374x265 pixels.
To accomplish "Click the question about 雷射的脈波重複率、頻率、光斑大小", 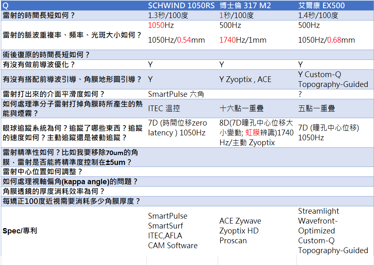I will pos(72,35).
